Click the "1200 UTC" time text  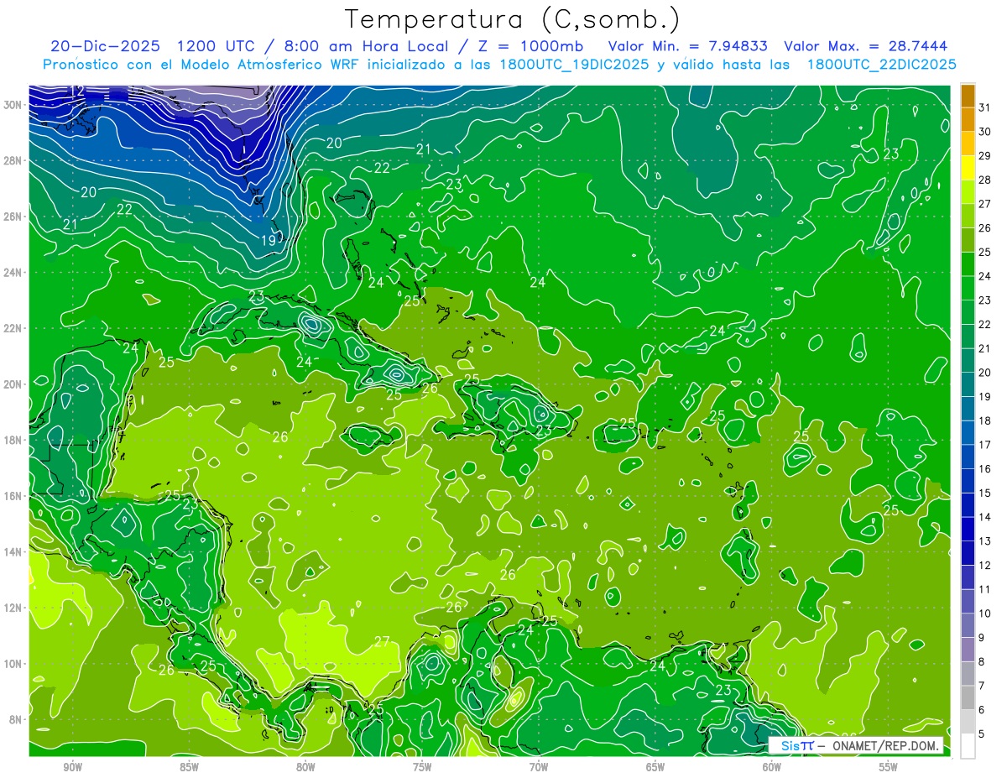(218, 46)
